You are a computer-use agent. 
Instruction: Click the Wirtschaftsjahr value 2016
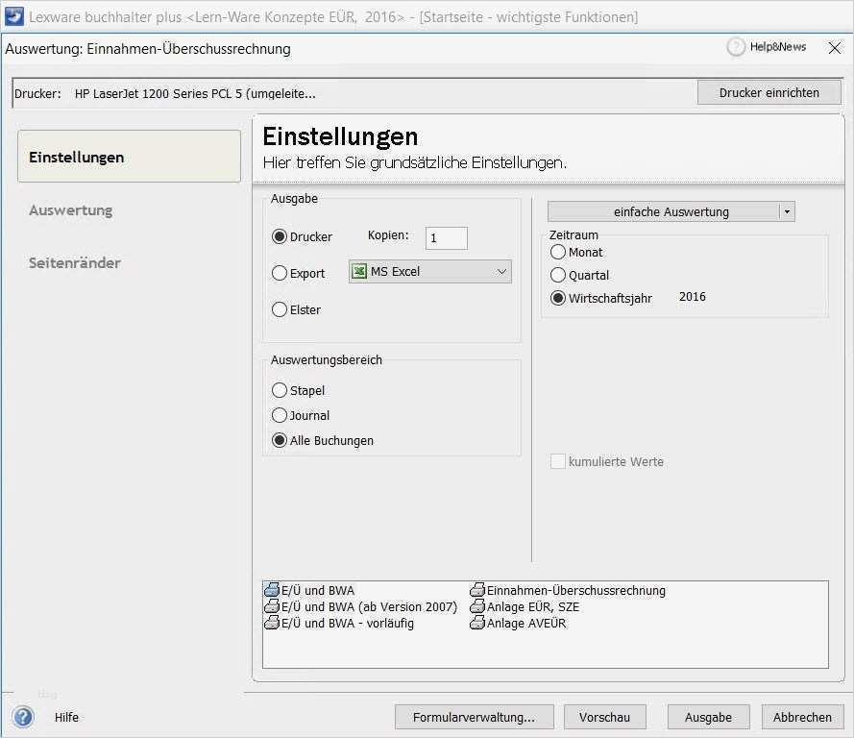click(x=693, y=296)
